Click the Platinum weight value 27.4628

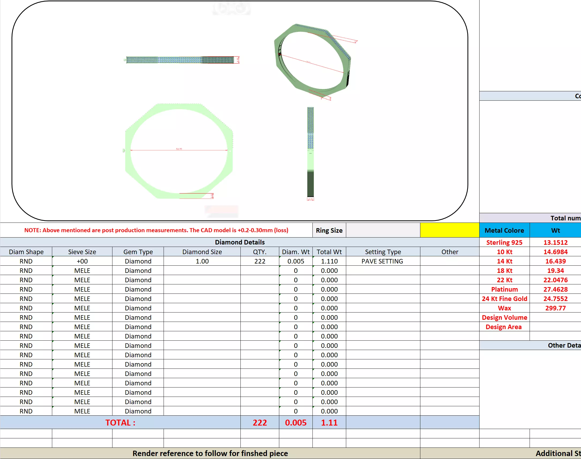pyautogui.click(x=555, y=289)
